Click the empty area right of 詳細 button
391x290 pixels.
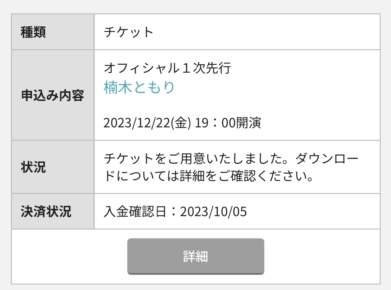(x=322, y=256)
